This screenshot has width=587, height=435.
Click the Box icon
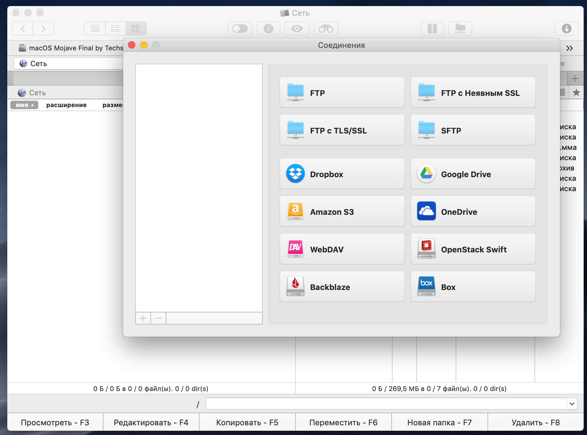coord(426,286)
